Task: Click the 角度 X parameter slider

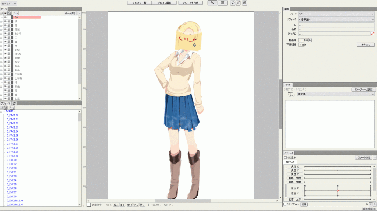Action: point(337,167)
